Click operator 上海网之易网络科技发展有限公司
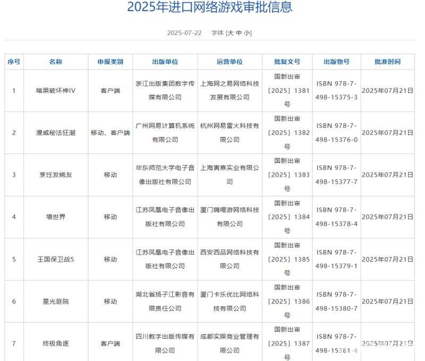 click(229, 91)
